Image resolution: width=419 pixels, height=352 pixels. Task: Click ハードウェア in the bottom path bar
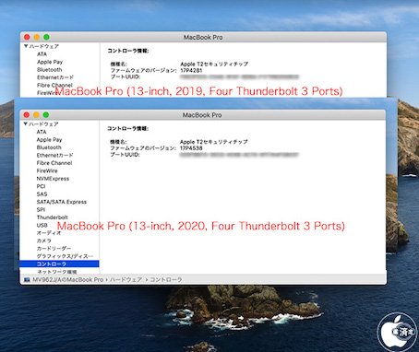(126, 279)
